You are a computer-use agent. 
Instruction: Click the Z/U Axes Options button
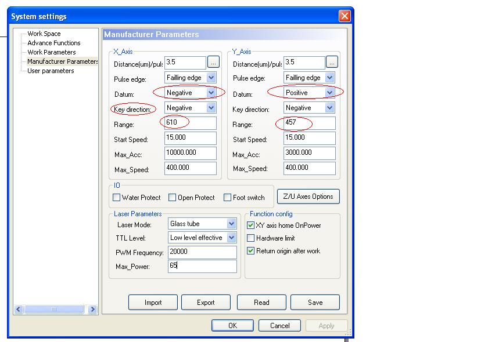pyautogui.click(x=308, y=197)
